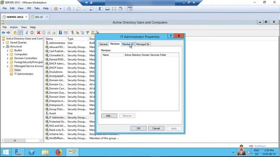Click the Type column header in list

point(77,39)
